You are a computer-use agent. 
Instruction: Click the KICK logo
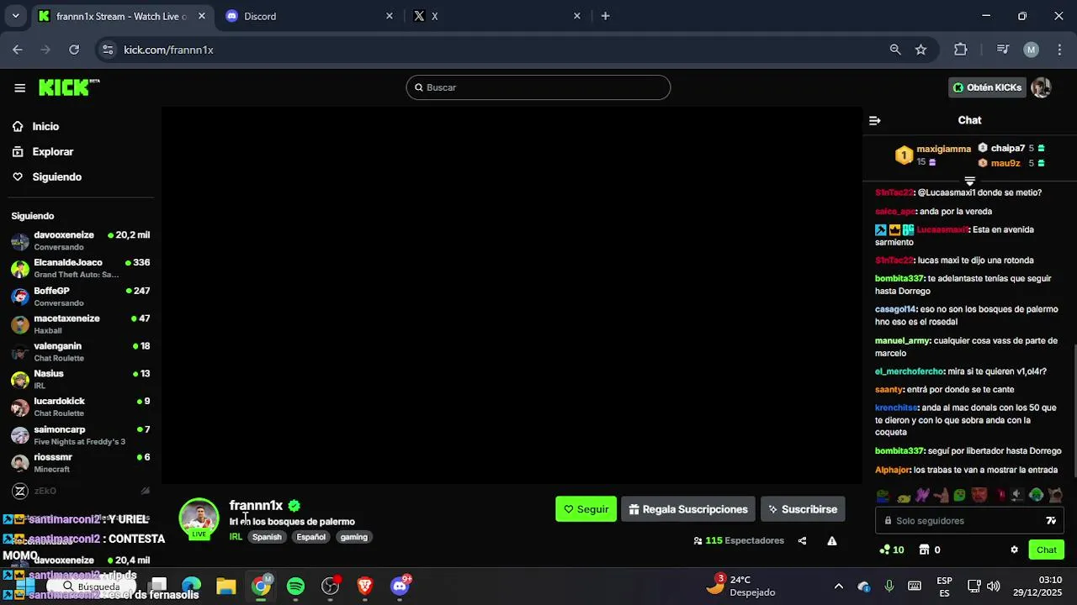click(68, 87)
